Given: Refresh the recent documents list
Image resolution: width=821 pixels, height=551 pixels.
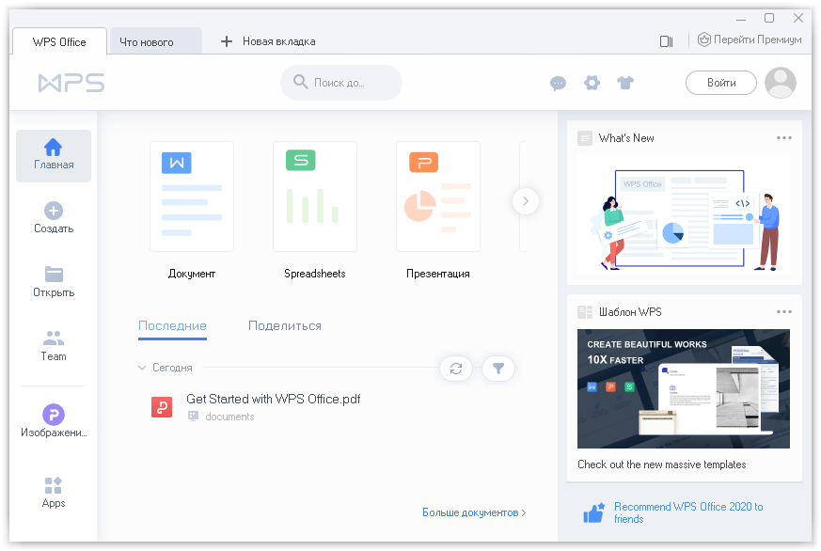Looking at the screenshot, I should 456,369.
